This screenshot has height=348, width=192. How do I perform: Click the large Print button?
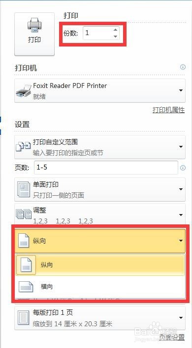pos(34,34)
